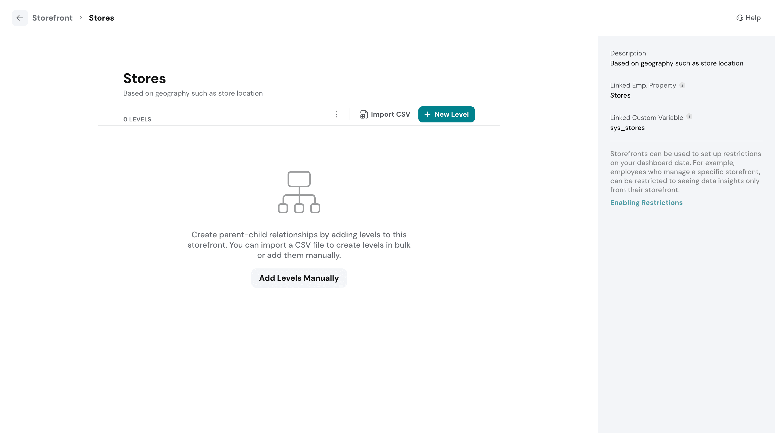Image resolution: width=775 pixels, height=433 pixels.
Task: Go to Storefront breadcrumb
Action: coord(52,18)
